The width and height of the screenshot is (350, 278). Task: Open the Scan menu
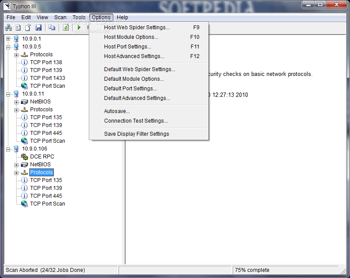click(60, 17)
